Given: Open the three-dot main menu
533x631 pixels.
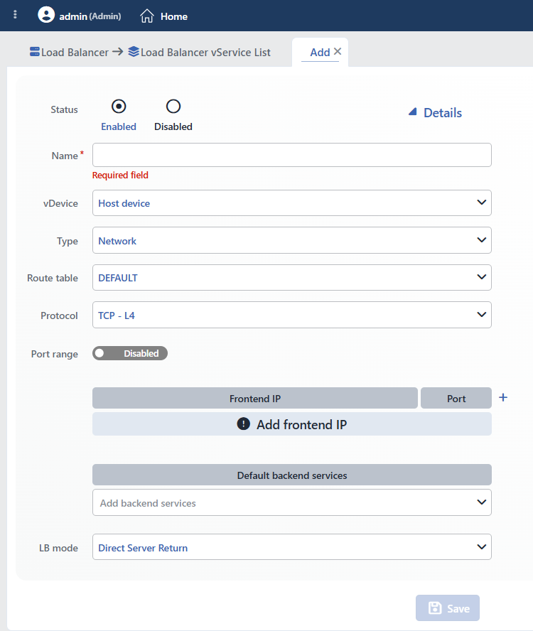Looking at the screenshot, I should coord(15,15).
